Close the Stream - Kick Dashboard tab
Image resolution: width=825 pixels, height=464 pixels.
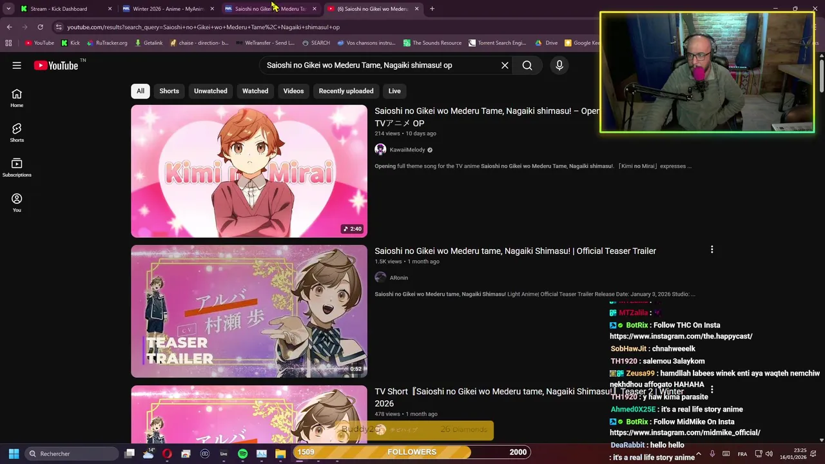click(110, 9)
